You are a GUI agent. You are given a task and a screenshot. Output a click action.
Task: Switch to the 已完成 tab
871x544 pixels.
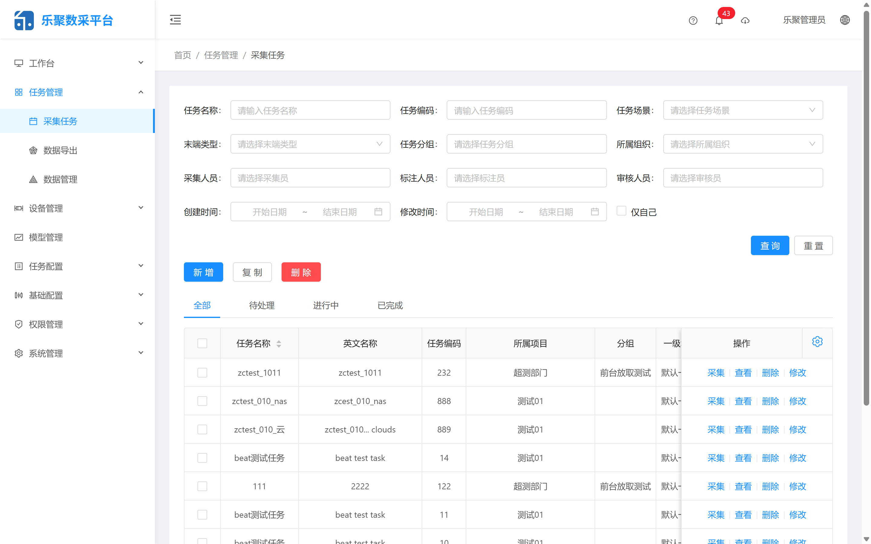click(390, 305)
